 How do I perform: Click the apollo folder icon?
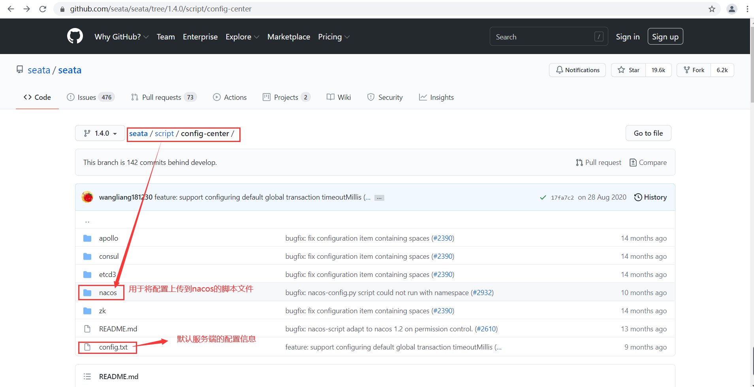(87, 238)
